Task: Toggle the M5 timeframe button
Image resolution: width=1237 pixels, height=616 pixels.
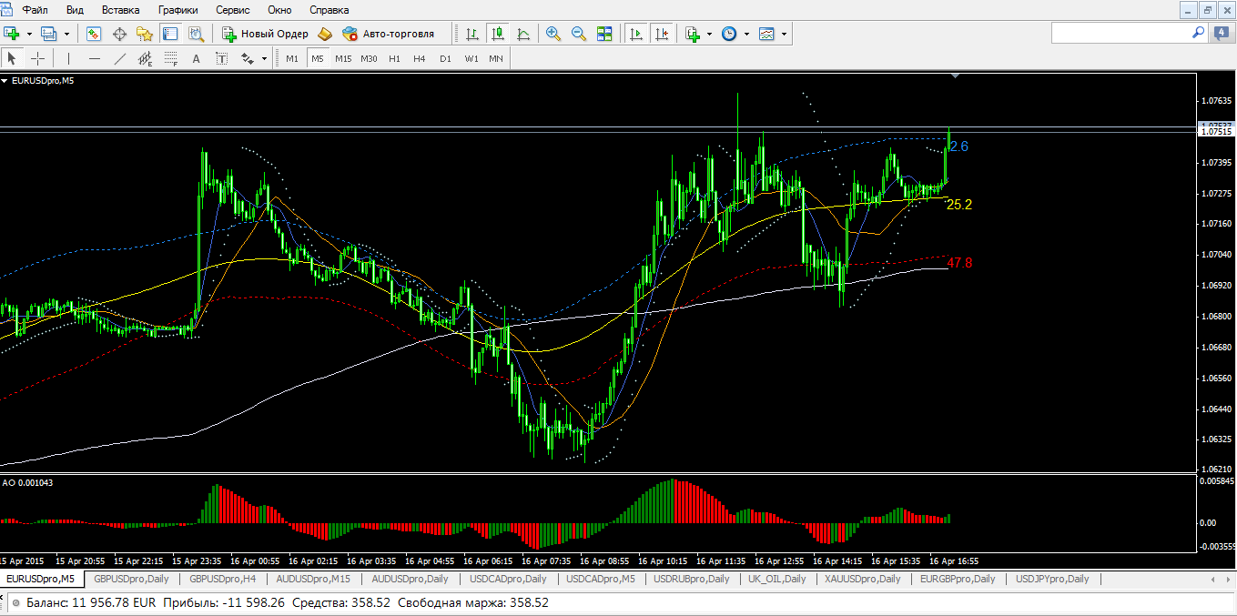Action: [317, 58]
